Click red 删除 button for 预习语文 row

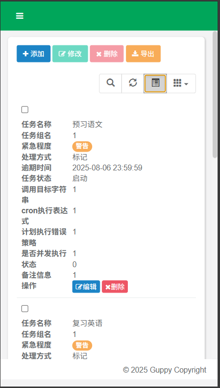pos(115,286)
